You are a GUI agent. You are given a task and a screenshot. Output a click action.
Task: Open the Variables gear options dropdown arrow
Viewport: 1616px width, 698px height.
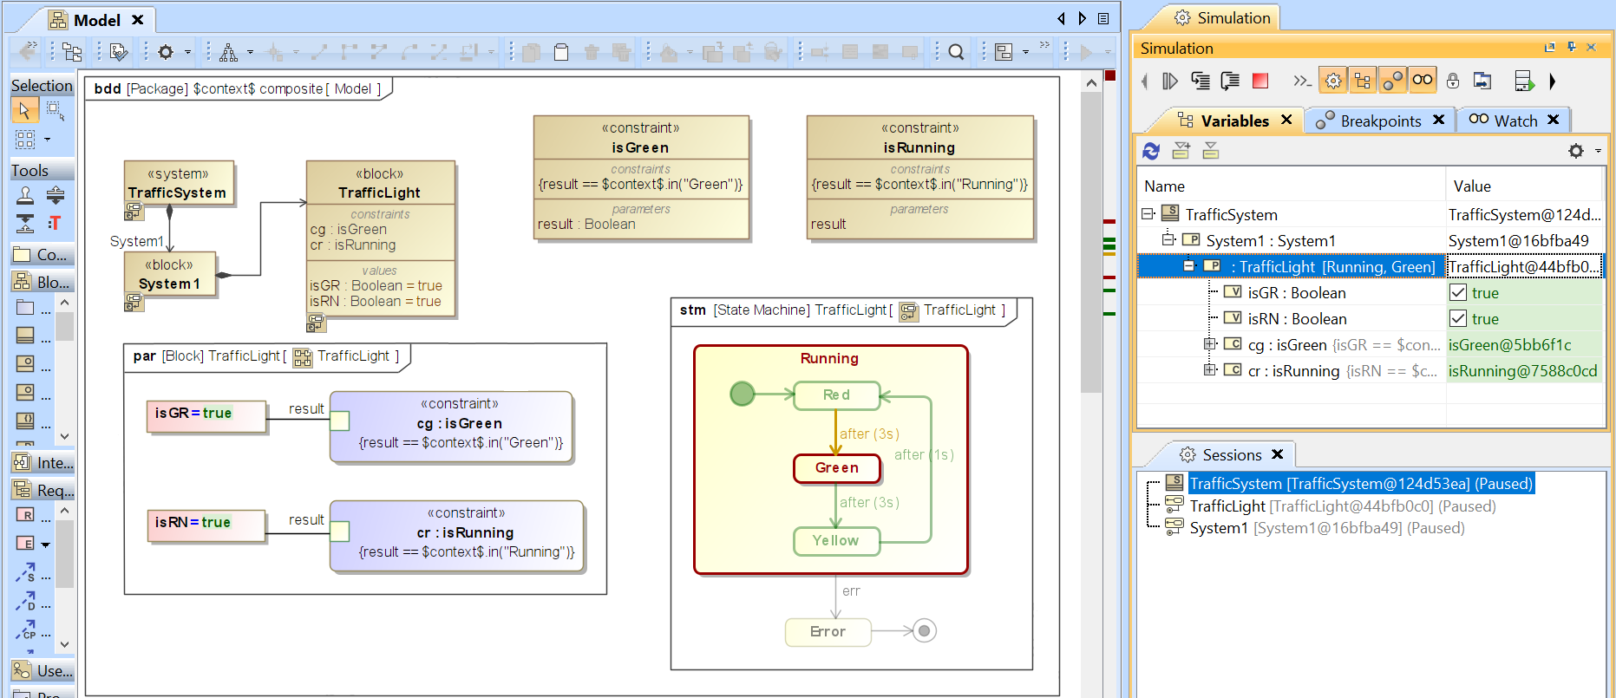pos(1598,151)
